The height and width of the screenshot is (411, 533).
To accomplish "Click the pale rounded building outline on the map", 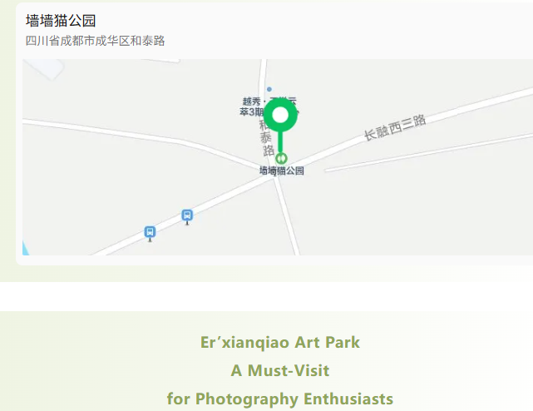I will pyautogui.click(x=44, y=68).
